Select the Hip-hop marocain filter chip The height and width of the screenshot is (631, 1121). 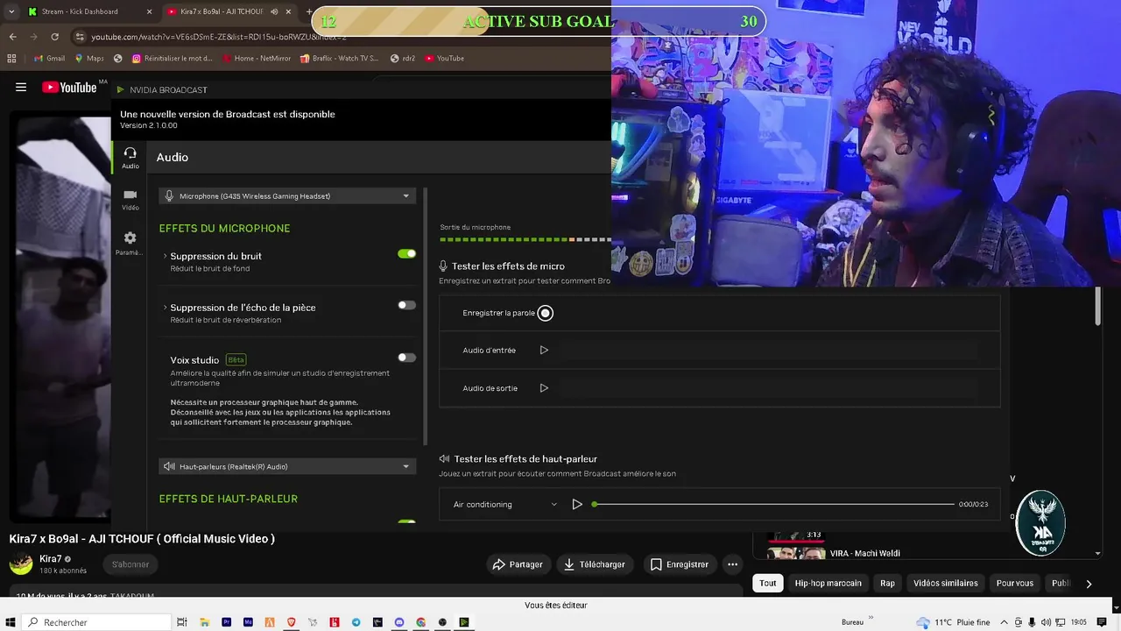(x=828, y=583)
